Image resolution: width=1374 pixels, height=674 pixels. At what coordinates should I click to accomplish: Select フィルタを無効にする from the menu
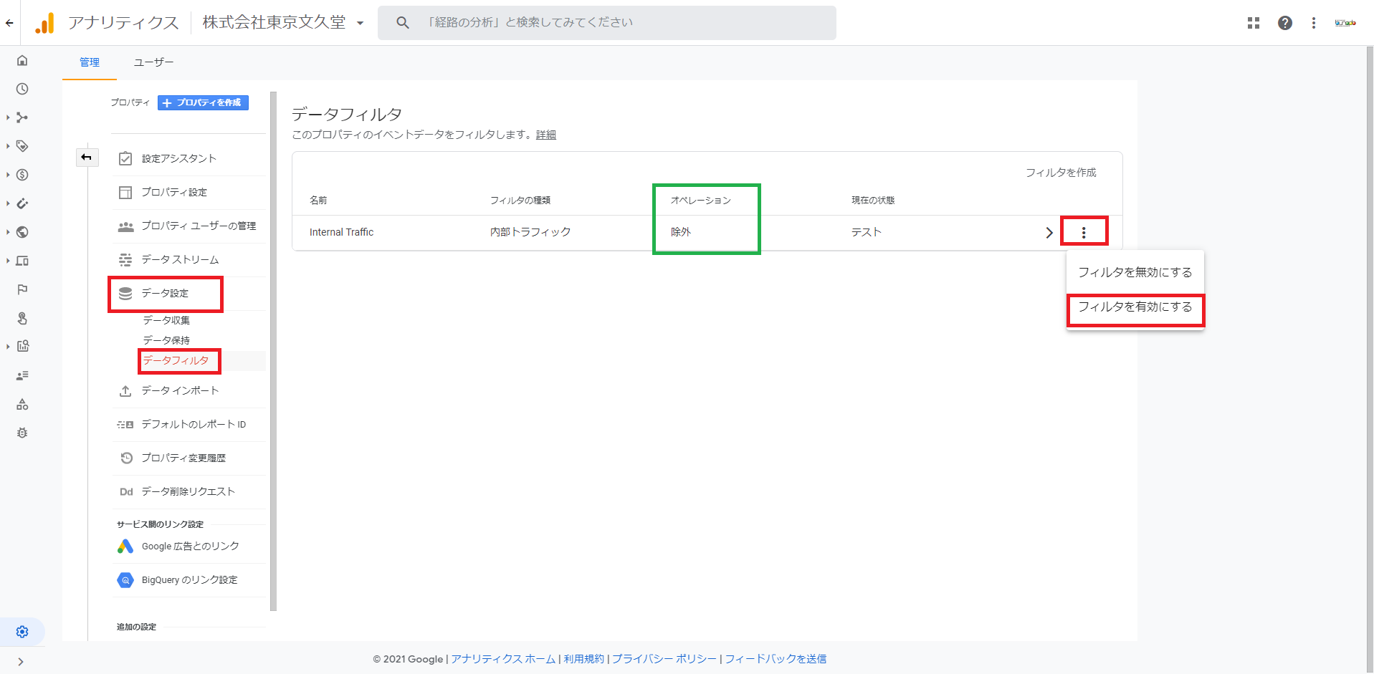coord(1135,273)
